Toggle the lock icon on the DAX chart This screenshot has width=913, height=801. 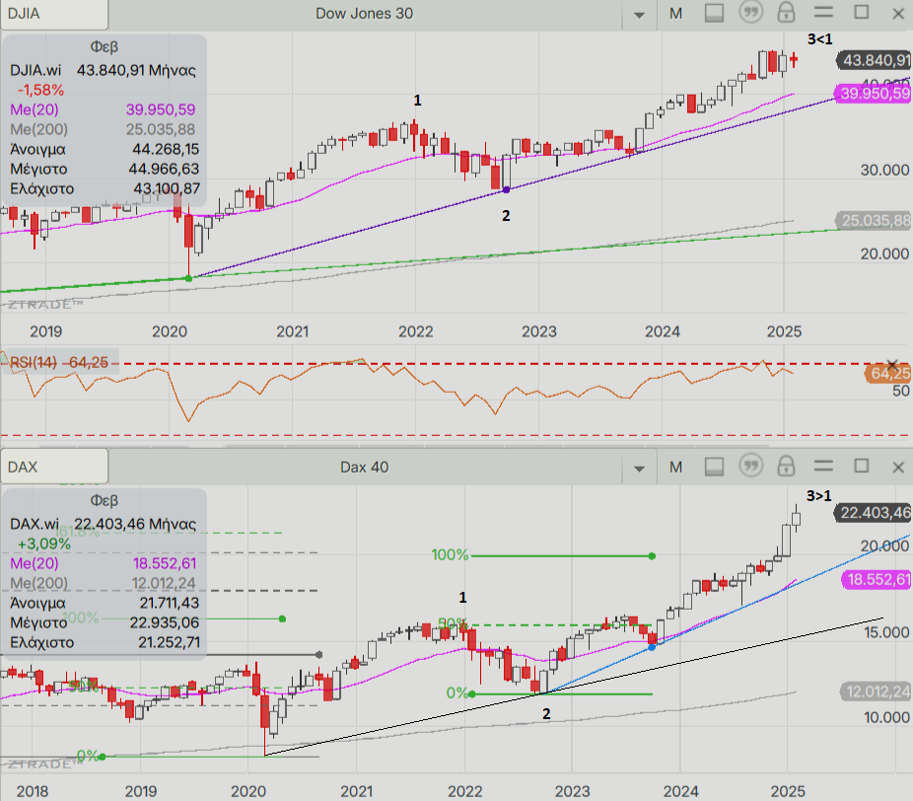[x=786, y=466]
